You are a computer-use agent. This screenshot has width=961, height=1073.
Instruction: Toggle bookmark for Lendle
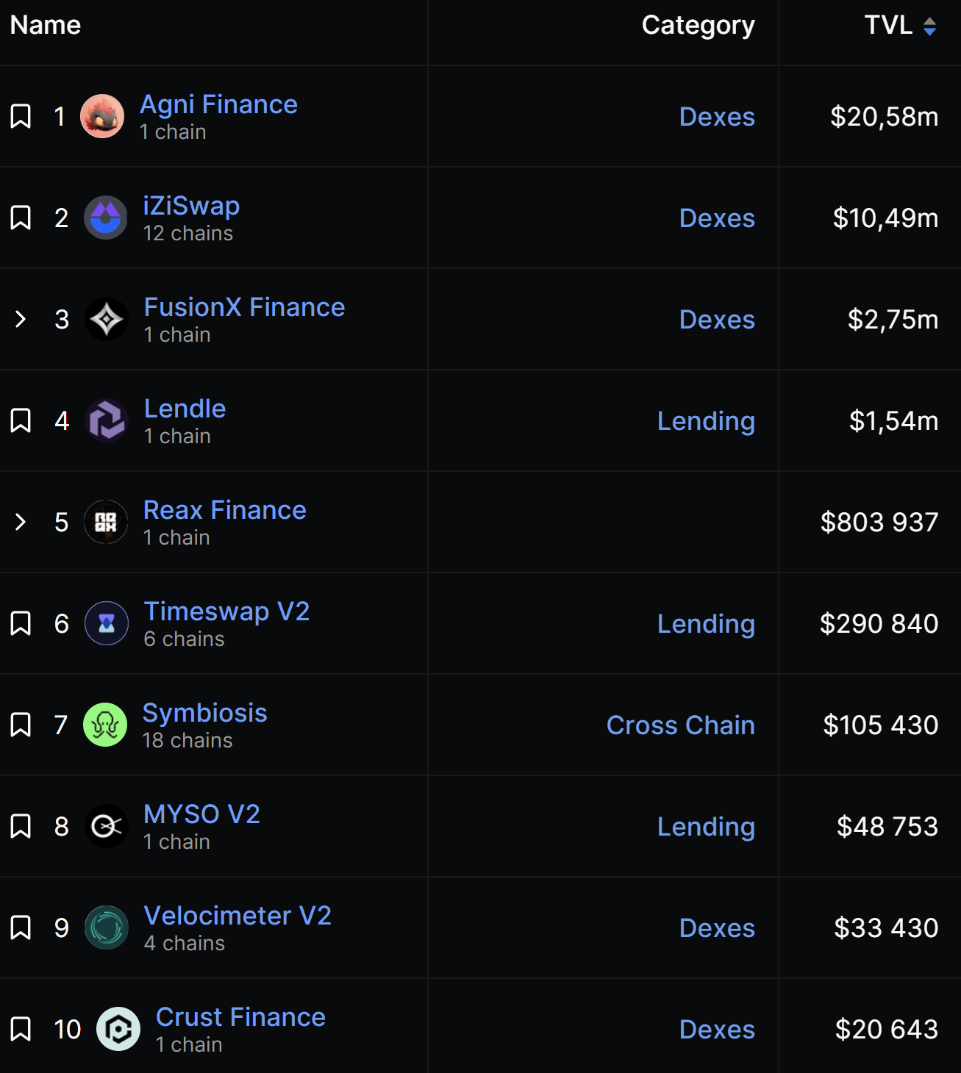pyautogui.click(x=21, y=420)
